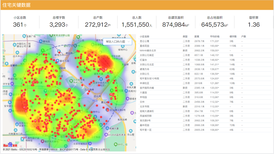Click the 总人数 value 1,551,550
274x154 pixels.
click(x=135, y=25)
